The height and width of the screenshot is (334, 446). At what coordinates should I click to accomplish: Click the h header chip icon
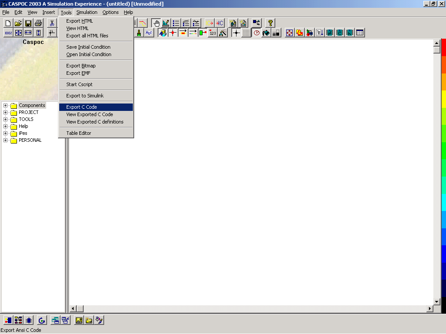[350, 33]
